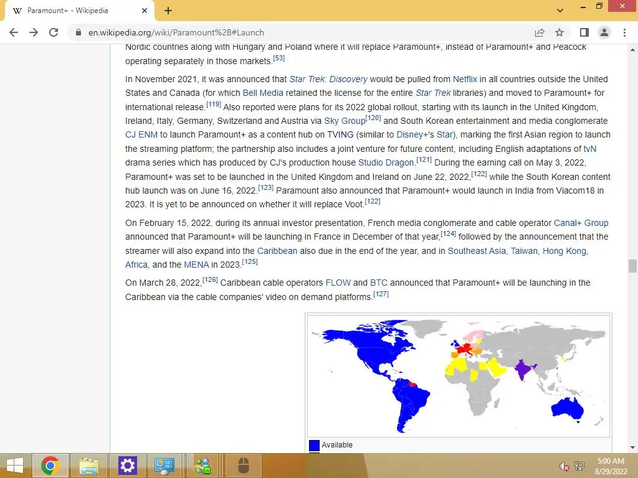
Task: Open the Chrome profile avatar menu
Action: (604, 32)
